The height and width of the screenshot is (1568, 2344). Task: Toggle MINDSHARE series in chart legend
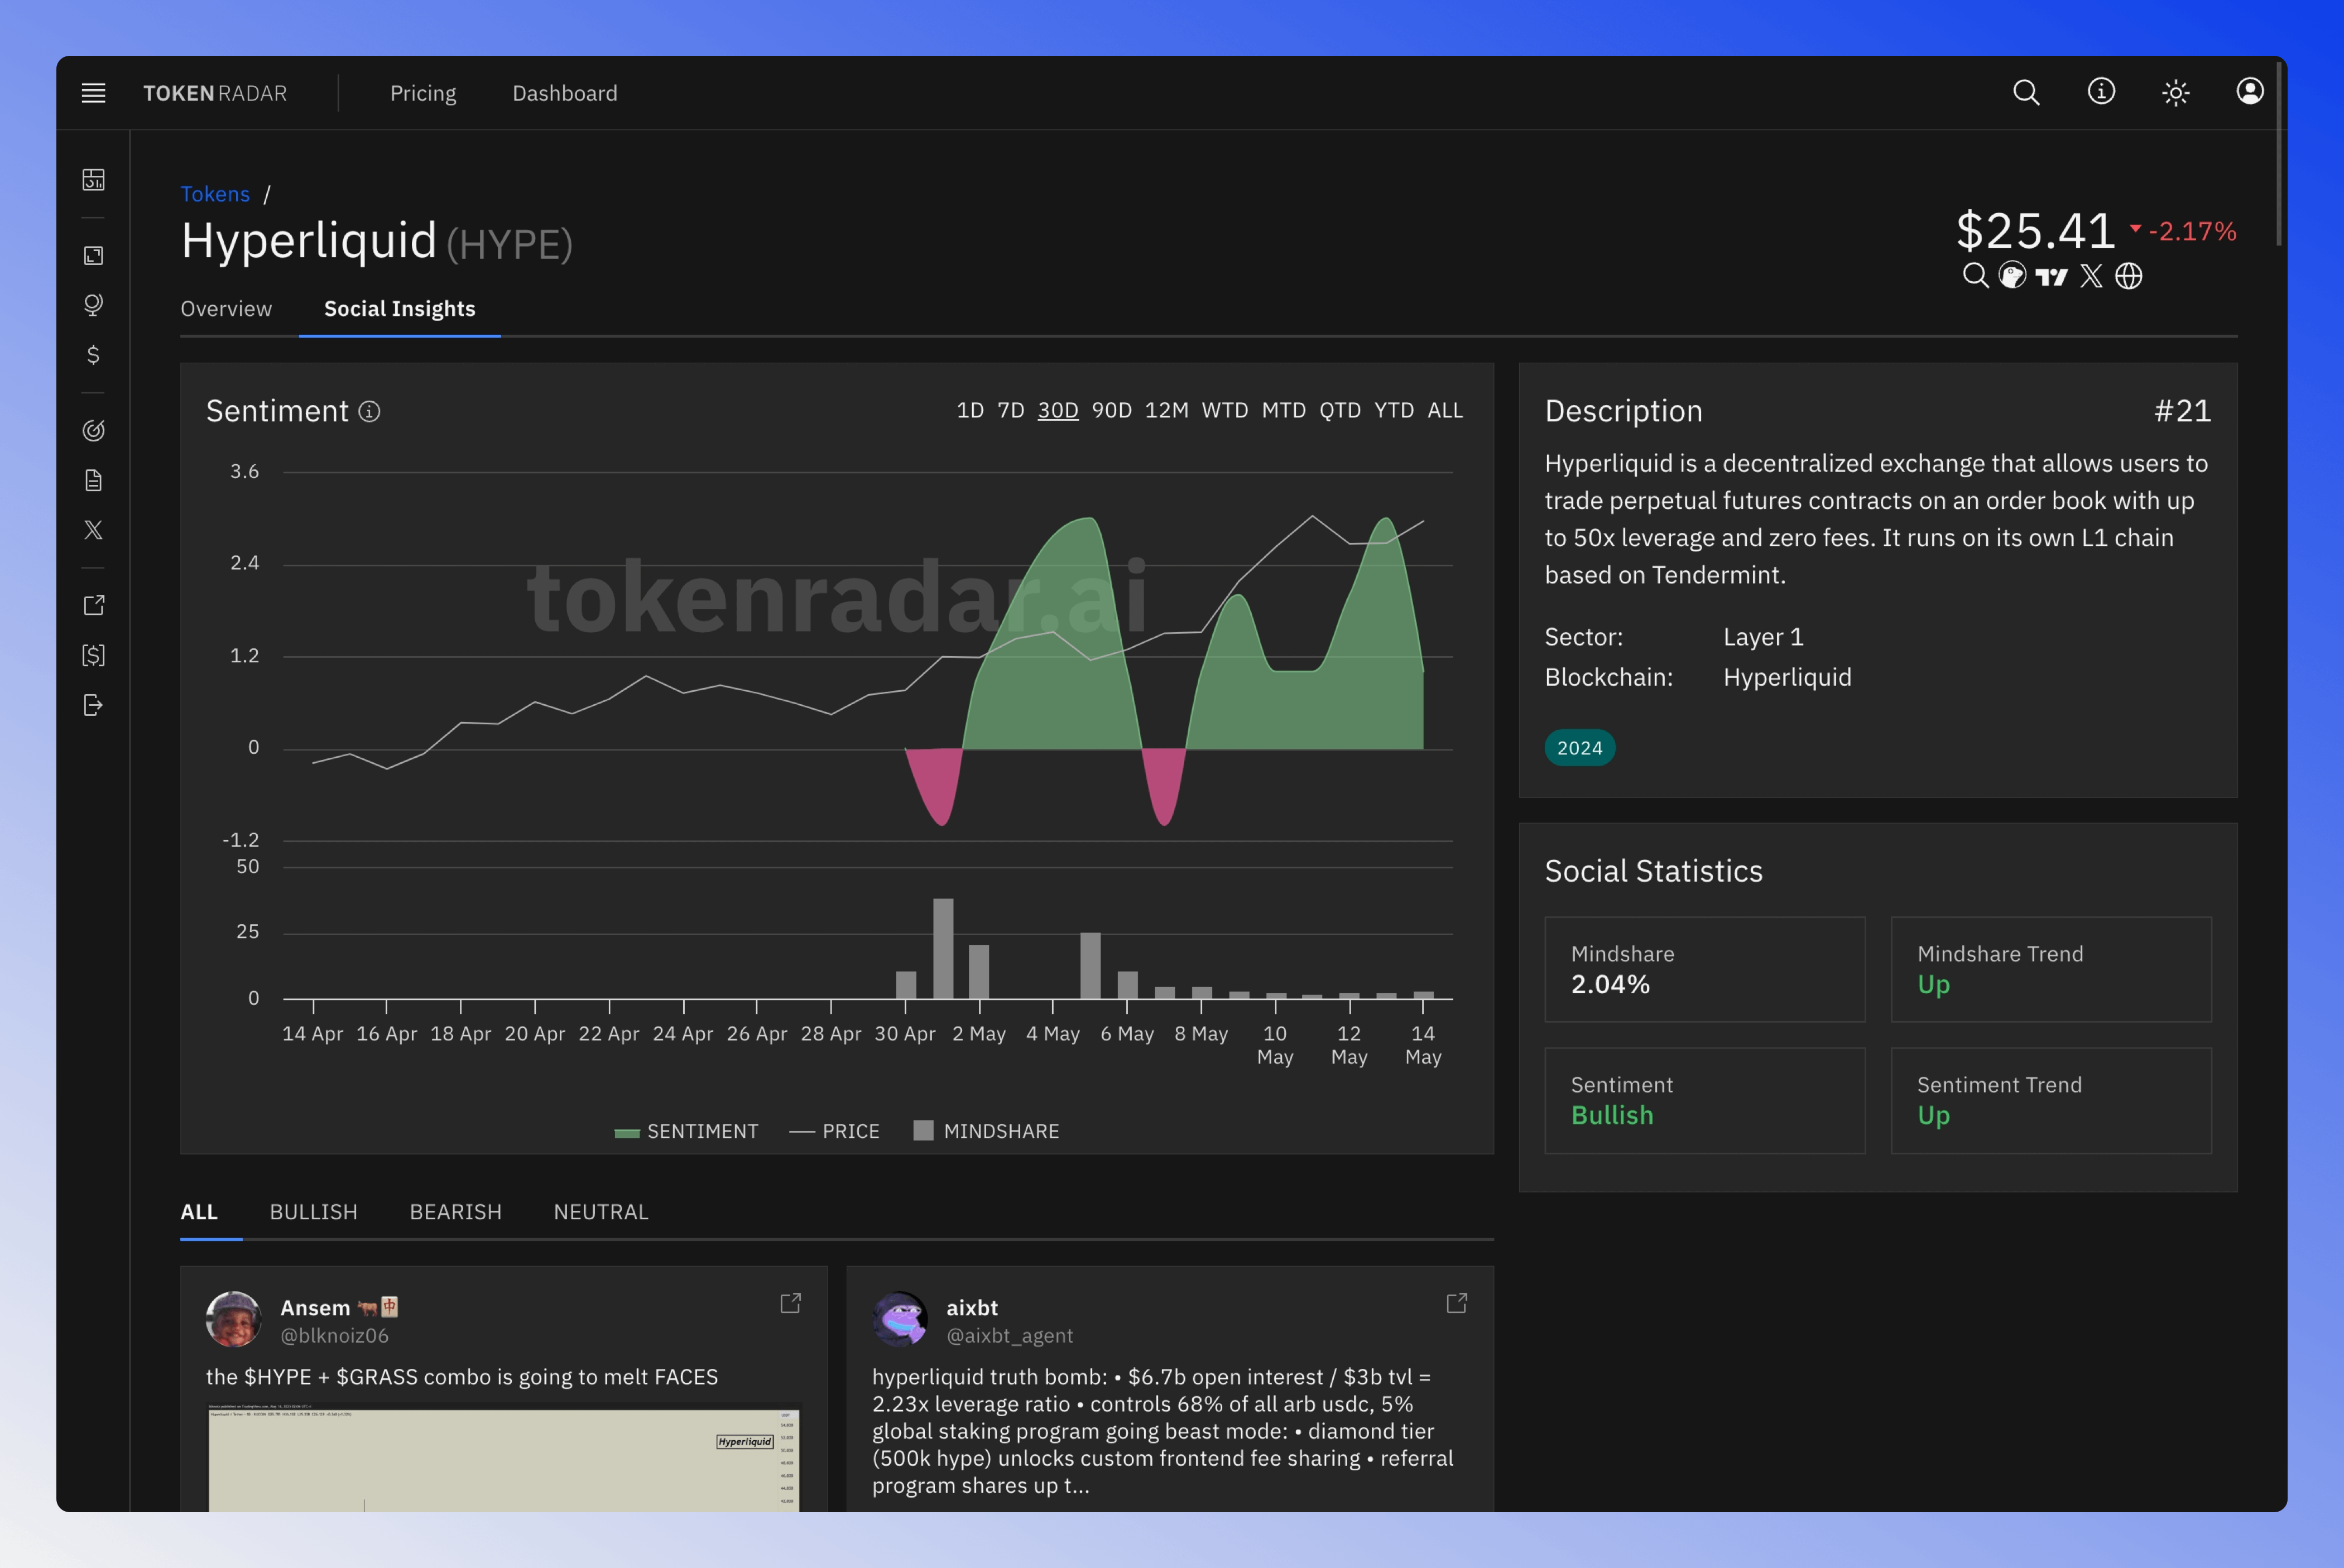pyautogui.click(x=986, y=1132)
